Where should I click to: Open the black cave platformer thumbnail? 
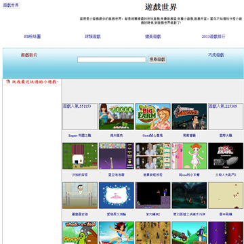[152, 195]
